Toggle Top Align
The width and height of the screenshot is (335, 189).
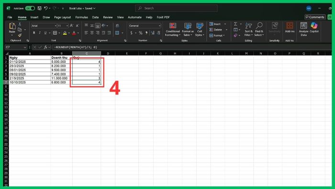coord(86,25)
